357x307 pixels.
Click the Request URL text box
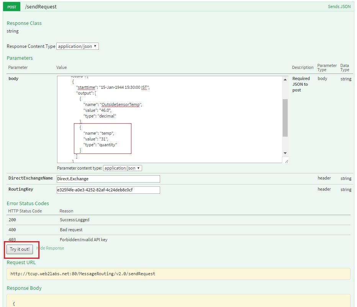(x=178, y=274)
